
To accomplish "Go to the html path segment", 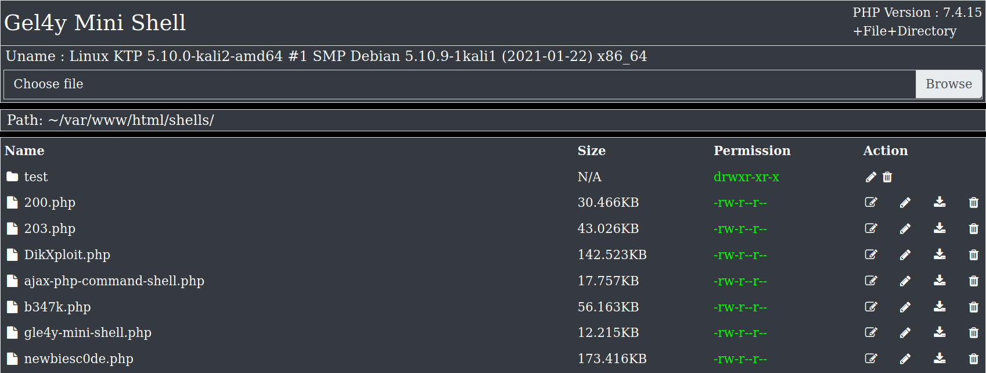I will click(x=147, y=120).
